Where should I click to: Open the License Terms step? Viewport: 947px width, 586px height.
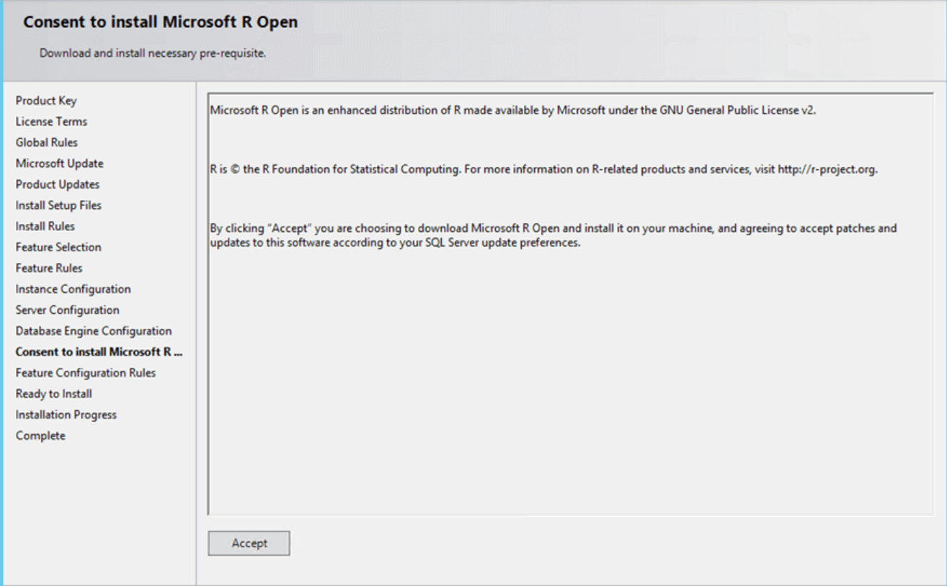pyautogui.click(x=50, y=122)
